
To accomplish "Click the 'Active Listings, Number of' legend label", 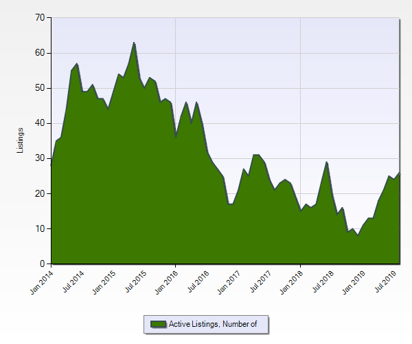I will [x=213, y=324].
